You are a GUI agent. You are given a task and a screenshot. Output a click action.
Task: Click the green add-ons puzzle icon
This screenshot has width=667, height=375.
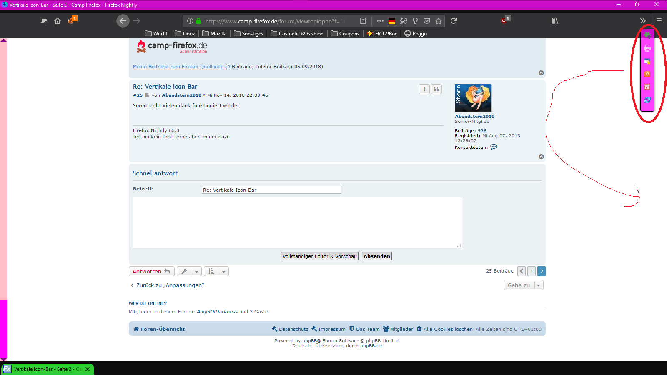tap(647, 35)
